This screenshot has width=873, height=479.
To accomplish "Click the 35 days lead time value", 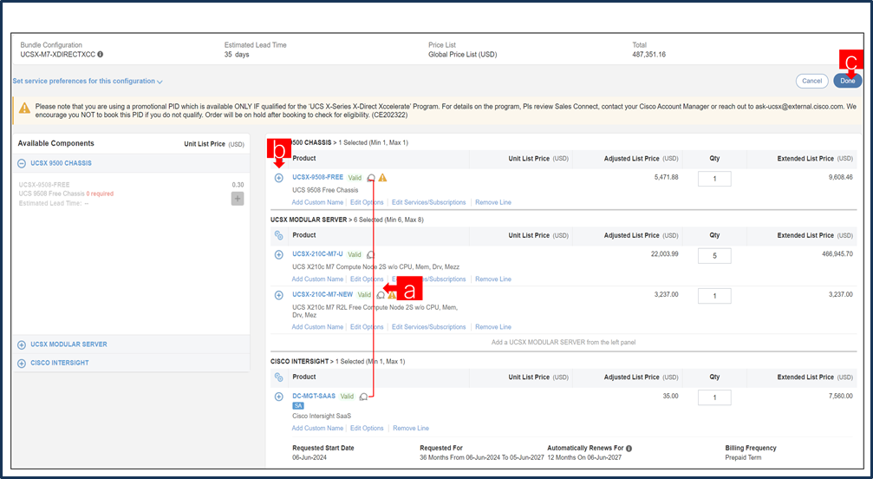I will (237, 55).
